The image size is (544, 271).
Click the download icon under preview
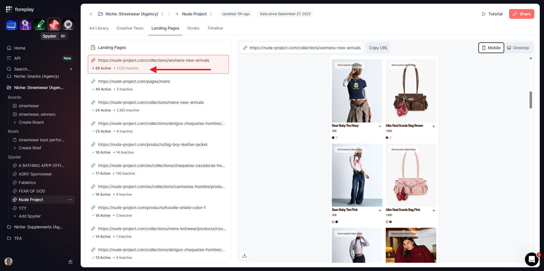pos(245,255)
